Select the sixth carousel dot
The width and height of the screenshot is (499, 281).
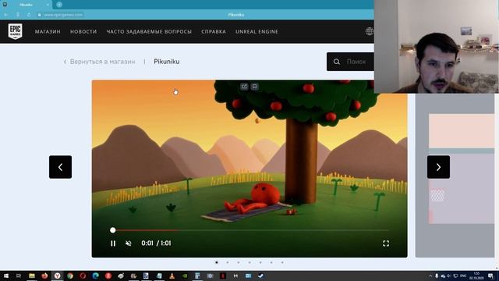(271, 262)
